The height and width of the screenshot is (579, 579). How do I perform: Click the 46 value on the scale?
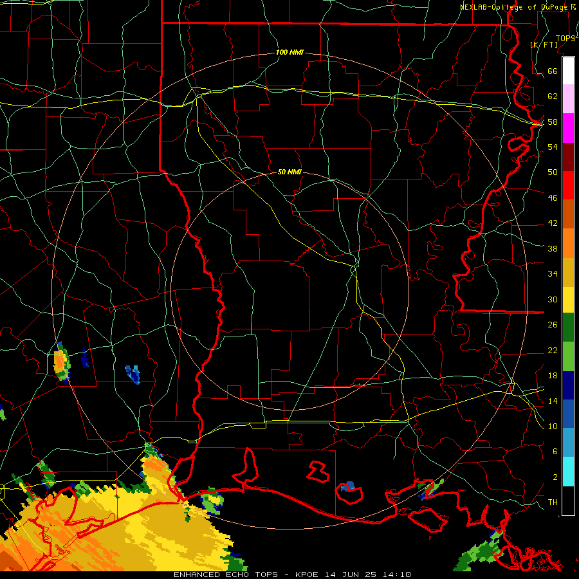tap(553, 198)
